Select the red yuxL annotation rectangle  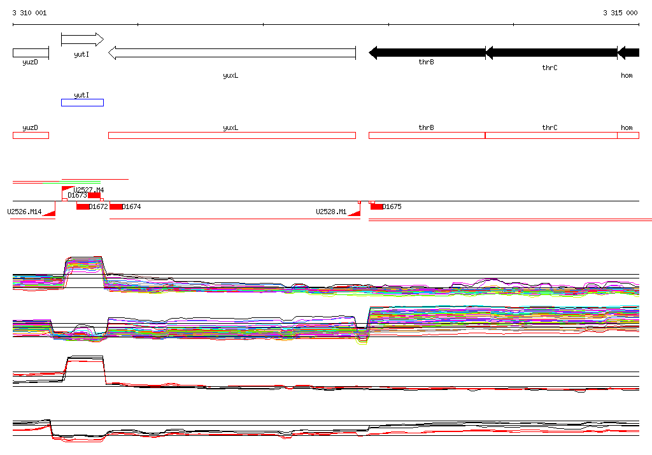coord(232,135)
